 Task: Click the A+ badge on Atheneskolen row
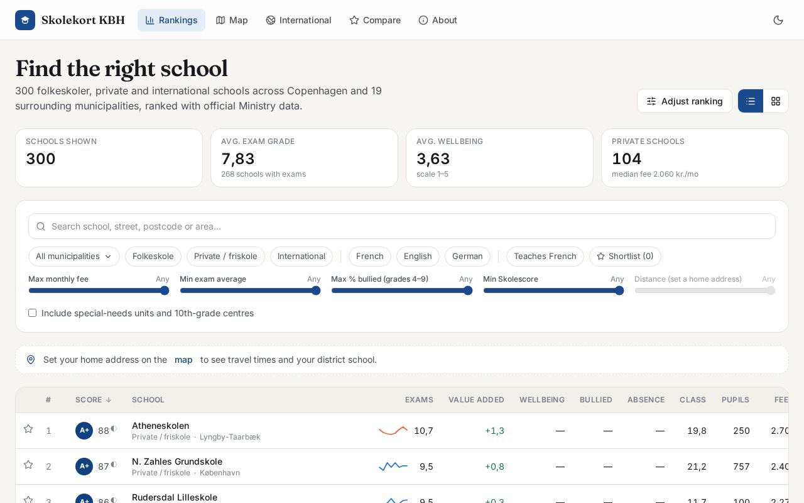84,431
